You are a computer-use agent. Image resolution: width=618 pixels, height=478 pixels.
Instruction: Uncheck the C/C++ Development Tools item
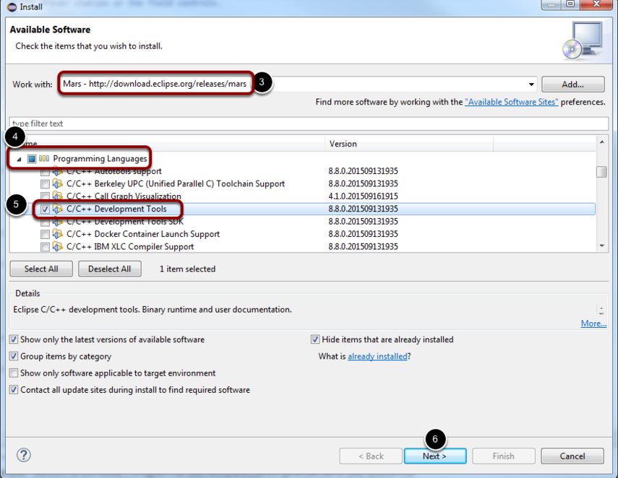tap(44, 209)
